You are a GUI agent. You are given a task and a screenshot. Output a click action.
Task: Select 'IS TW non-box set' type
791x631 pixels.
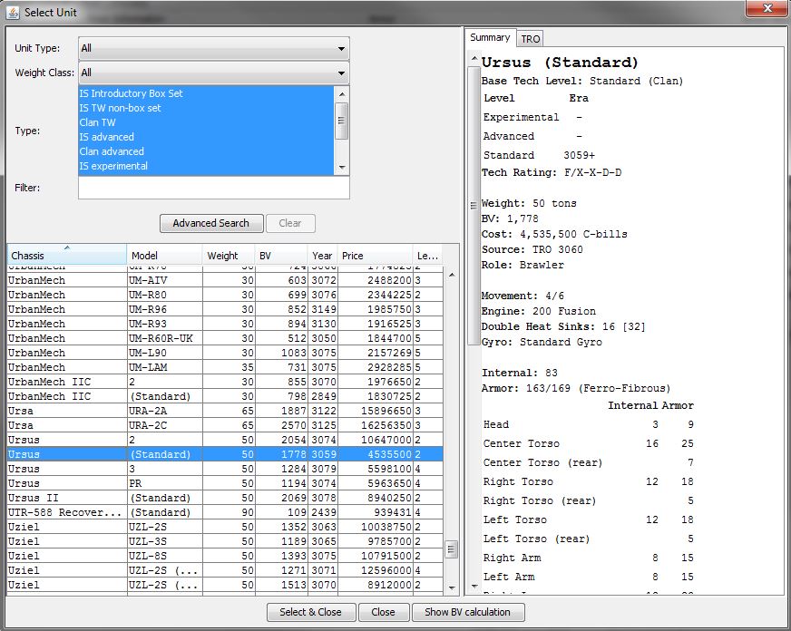(206, 108)
